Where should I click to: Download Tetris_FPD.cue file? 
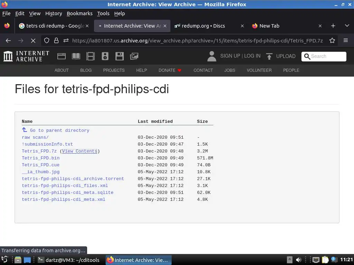41,165
